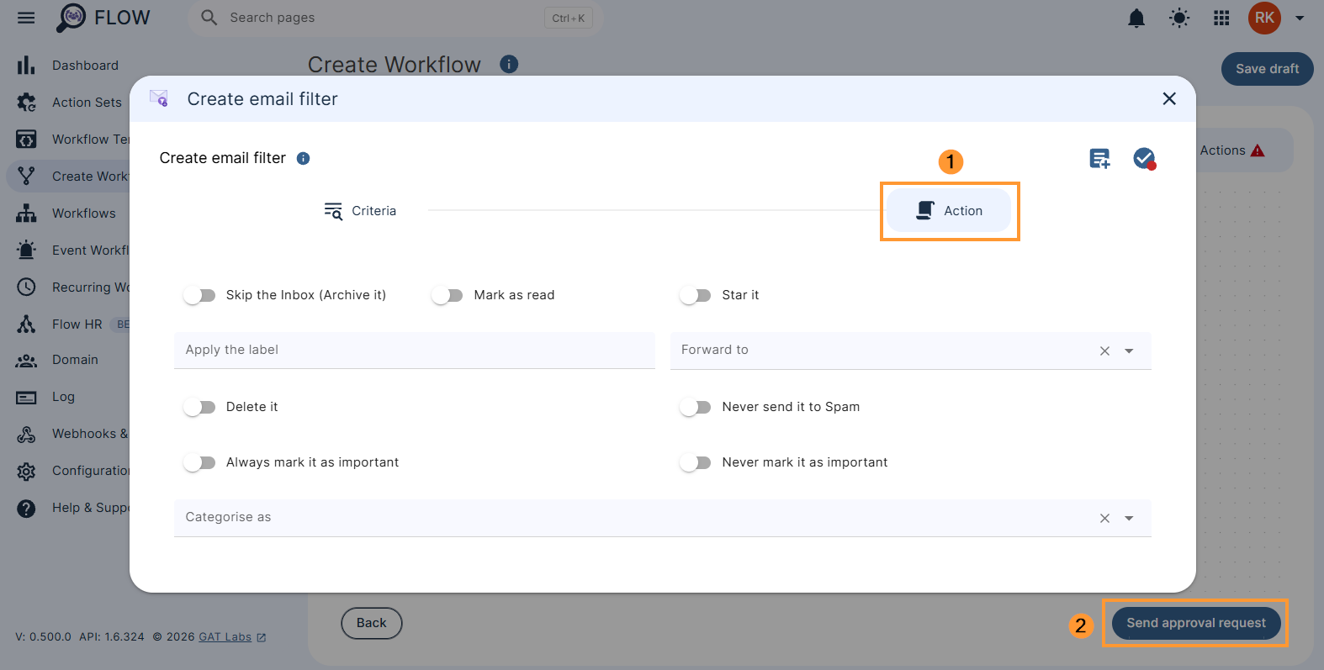Open Dashboard in sidebar

point(85,66)
